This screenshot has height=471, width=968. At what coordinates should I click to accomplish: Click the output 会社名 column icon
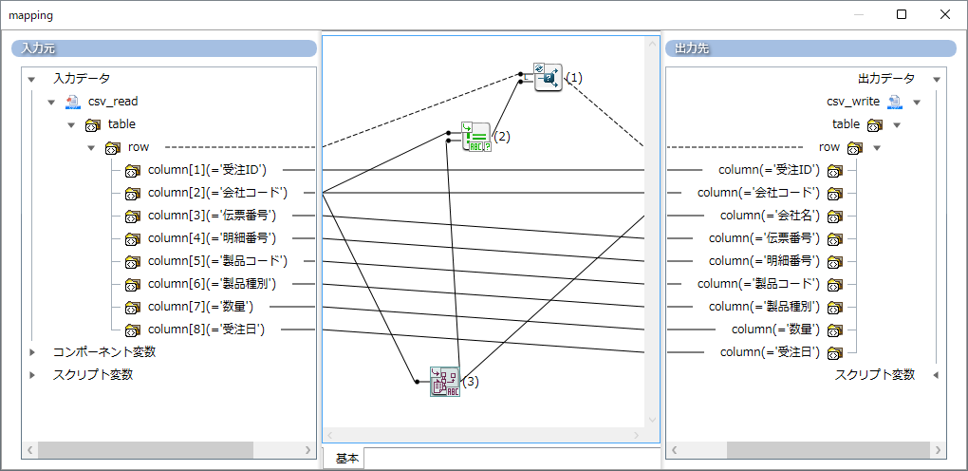point(834,217)
